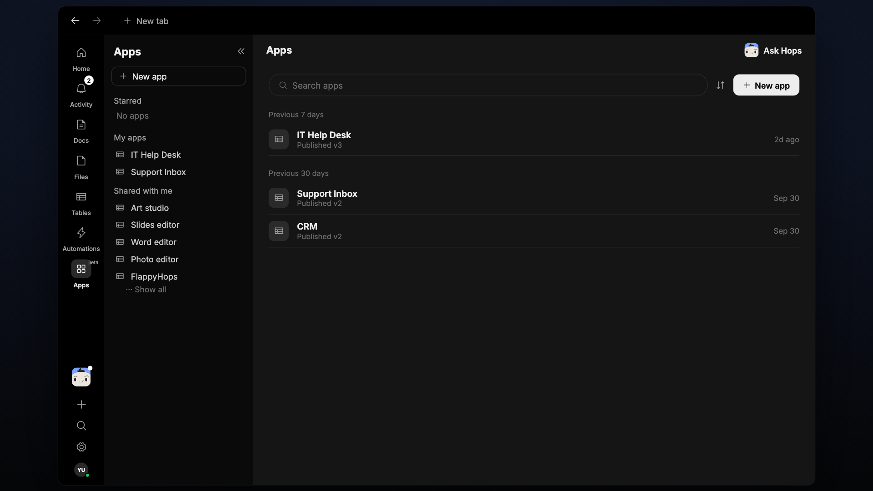Open Word editor shared app
Image resolution: width=873 pixels, height=491 pixels.
(x=179, y=242)
